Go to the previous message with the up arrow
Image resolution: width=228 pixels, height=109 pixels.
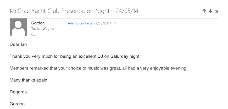tap(204, 11)
